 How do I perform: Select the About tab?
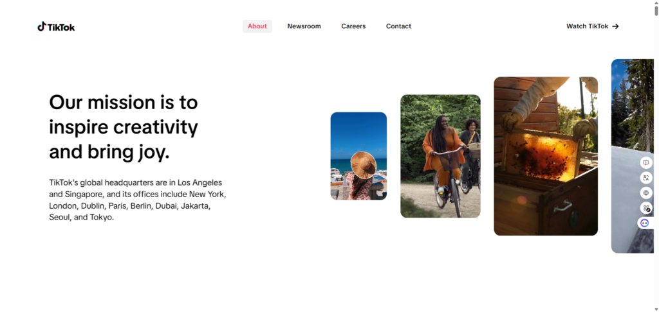tap(257, 26)
